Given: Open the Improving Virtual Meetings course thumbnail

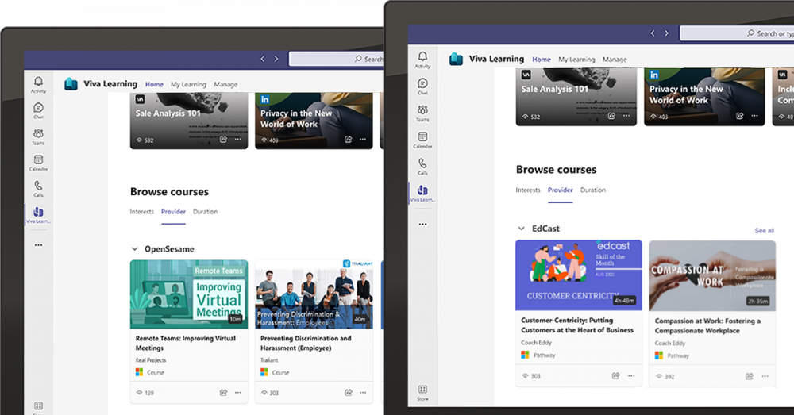Looking at the screenshot, I should [189, 294].
